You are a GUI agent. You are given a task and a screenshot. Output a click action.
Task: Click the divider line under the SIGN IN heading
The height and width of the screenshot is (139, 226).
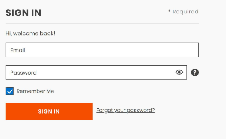pyautogui.click(x=102, y=23)
